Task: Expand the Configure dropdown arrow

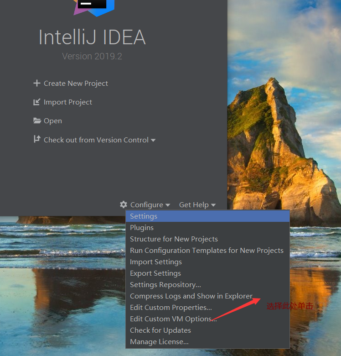Action: click(x=168, y=205)
